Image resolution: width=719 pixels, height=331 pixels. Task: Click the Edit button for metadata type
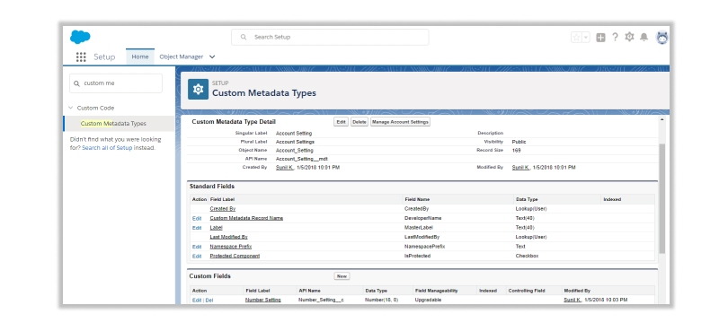tap(341, 122)
